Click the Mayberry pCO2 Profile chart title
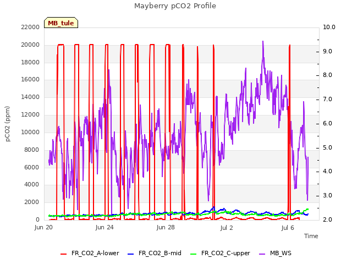The height and width of the screenshot is (264, 352). [x=175, y=6]
